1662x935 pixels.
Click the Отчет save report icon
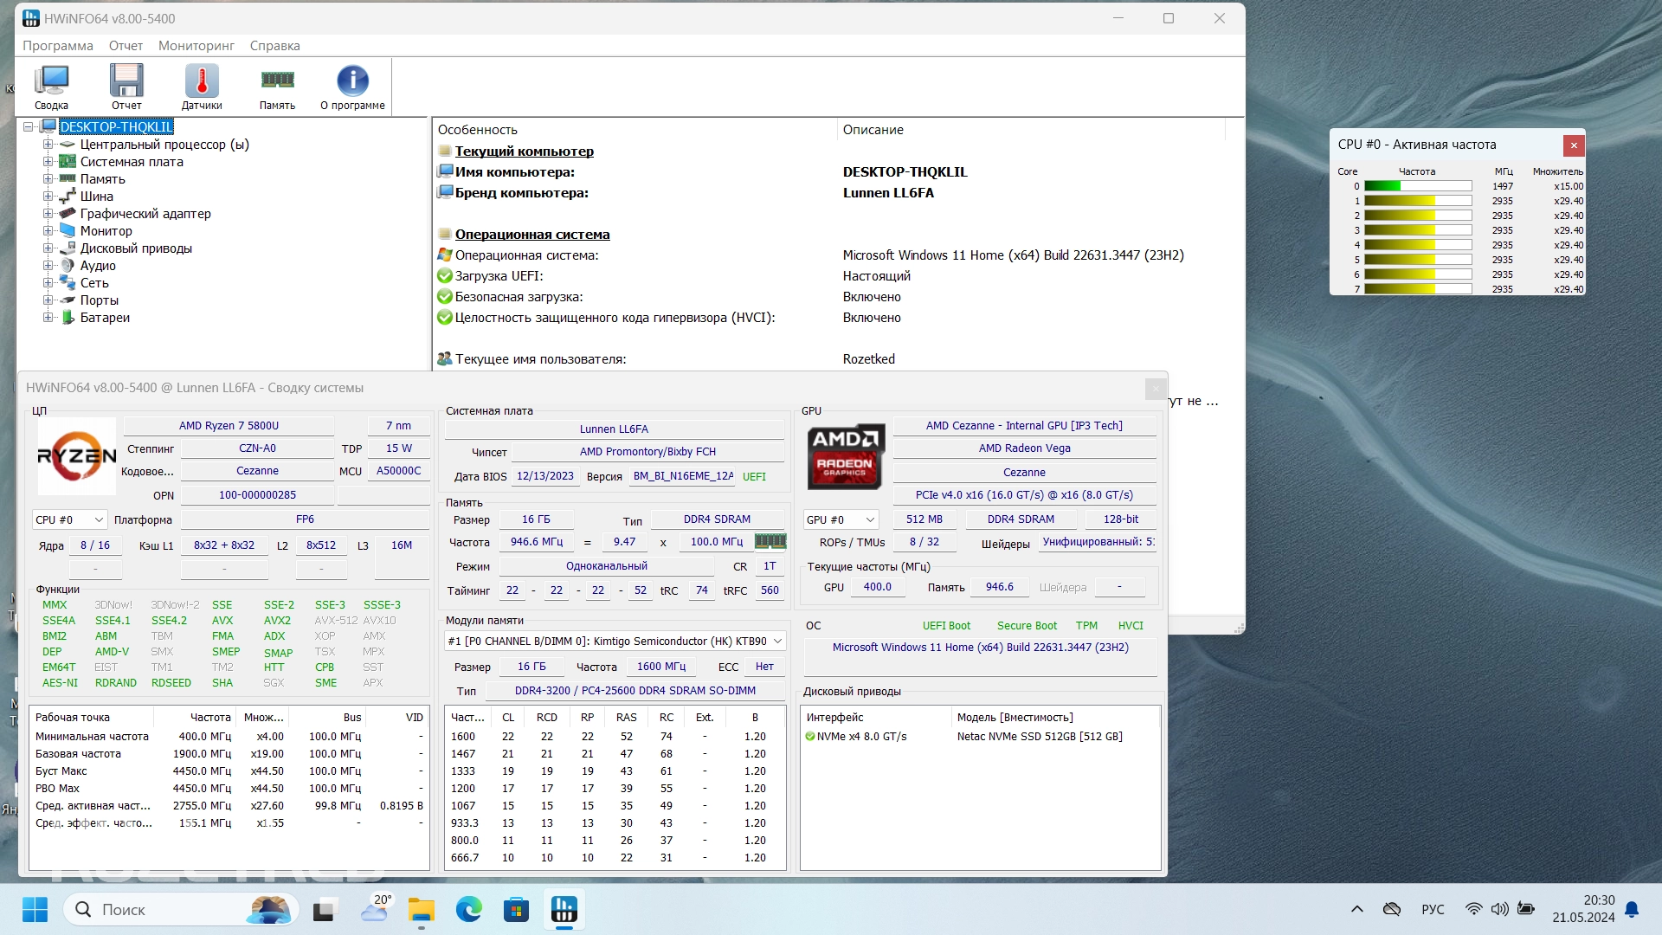pyautogui.click(x=126, y=87)
